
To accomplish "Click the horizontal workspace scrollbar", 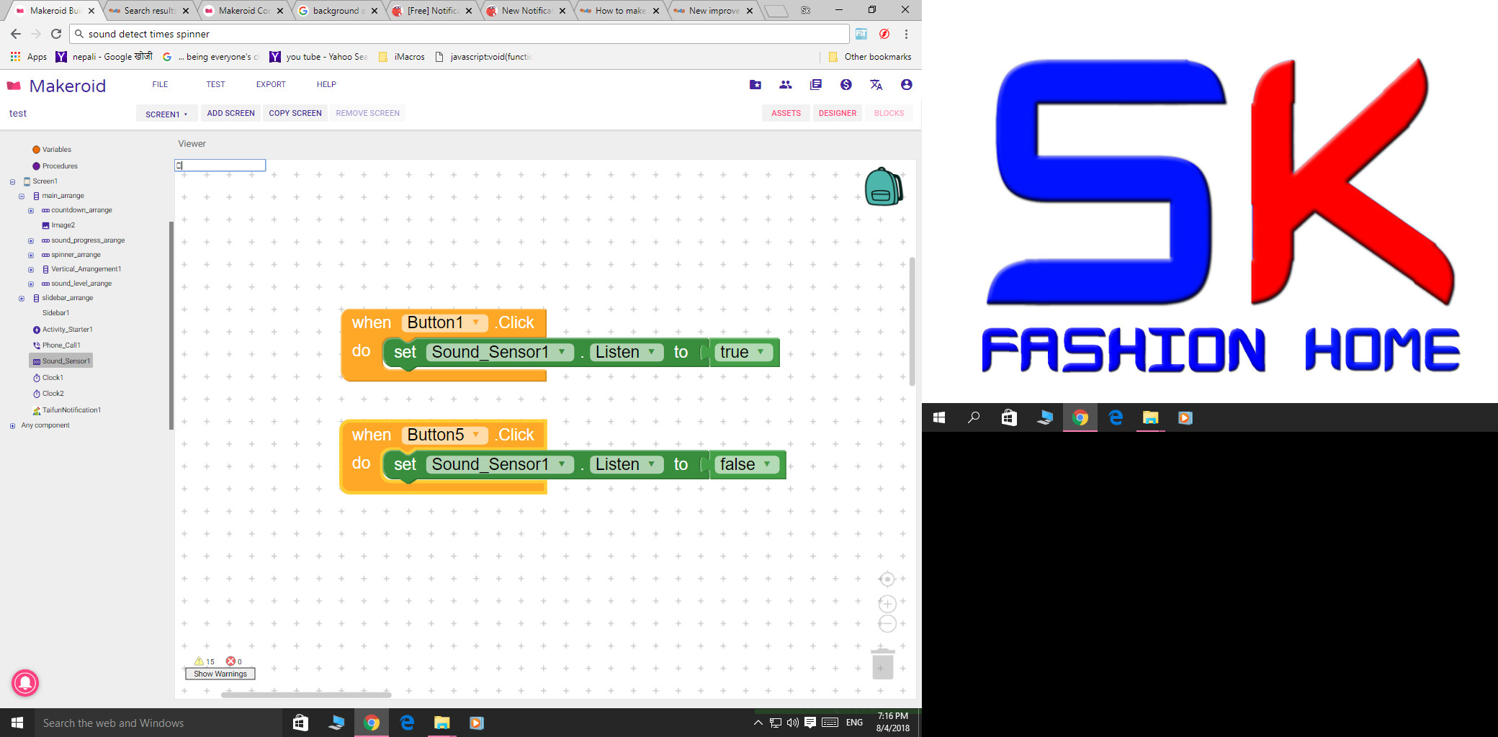I will [306, 695].
